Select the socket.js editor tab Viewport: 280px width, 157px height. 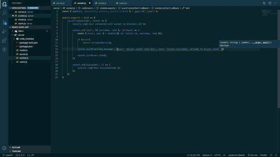click(x=82, y=3)
